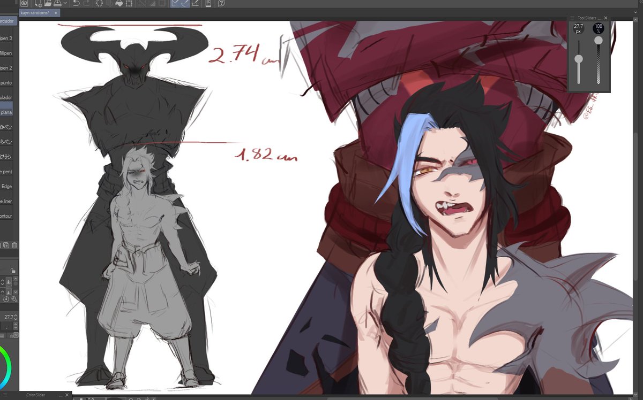Click the Save document icon

[x=57, y=3]
